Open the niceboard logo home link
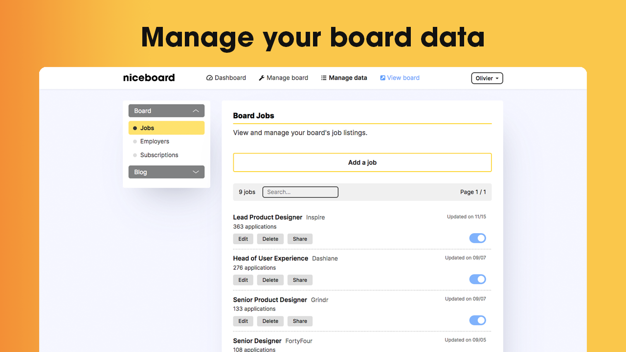626x352 pixels. pyautogui.click(x=149, y=78)
